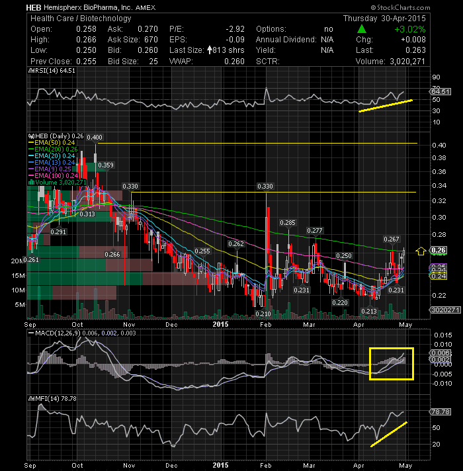Click the Thursday 30-Apr-2015 date
The height and width of the screenshot is (471, 463).
(384, 19)
